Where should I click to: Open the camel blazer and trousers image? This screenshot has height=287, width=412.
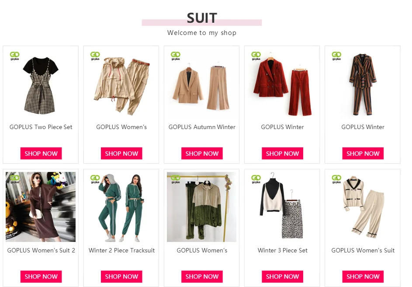click(x=202, y=84)
